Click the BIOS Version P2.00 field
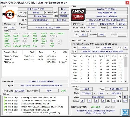The image size is (130, 117). coord(49,91)
